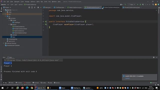160x90 pixels.
Task: Click 'service' in the breadcrumb path
Action: [x=20, y=4]
